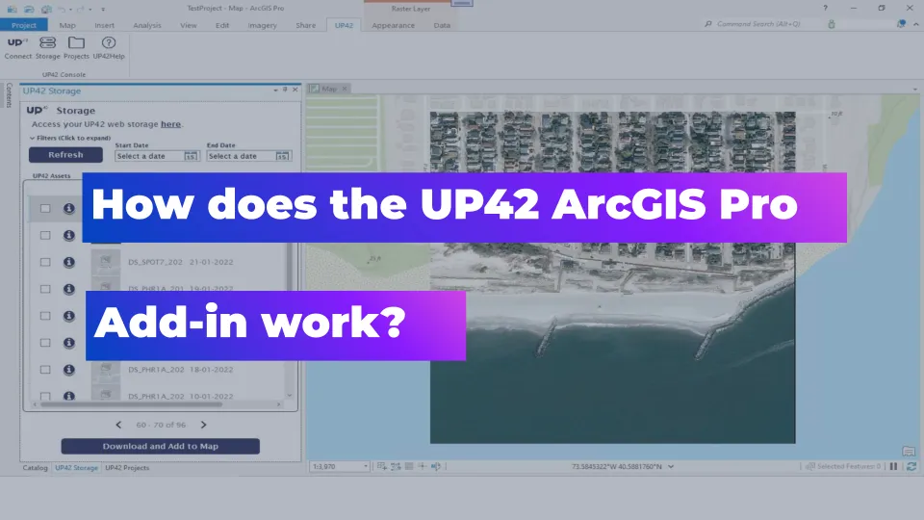Screen dimensions: 924x520
Task: Click the Refresh button
Action: [65, 154]
